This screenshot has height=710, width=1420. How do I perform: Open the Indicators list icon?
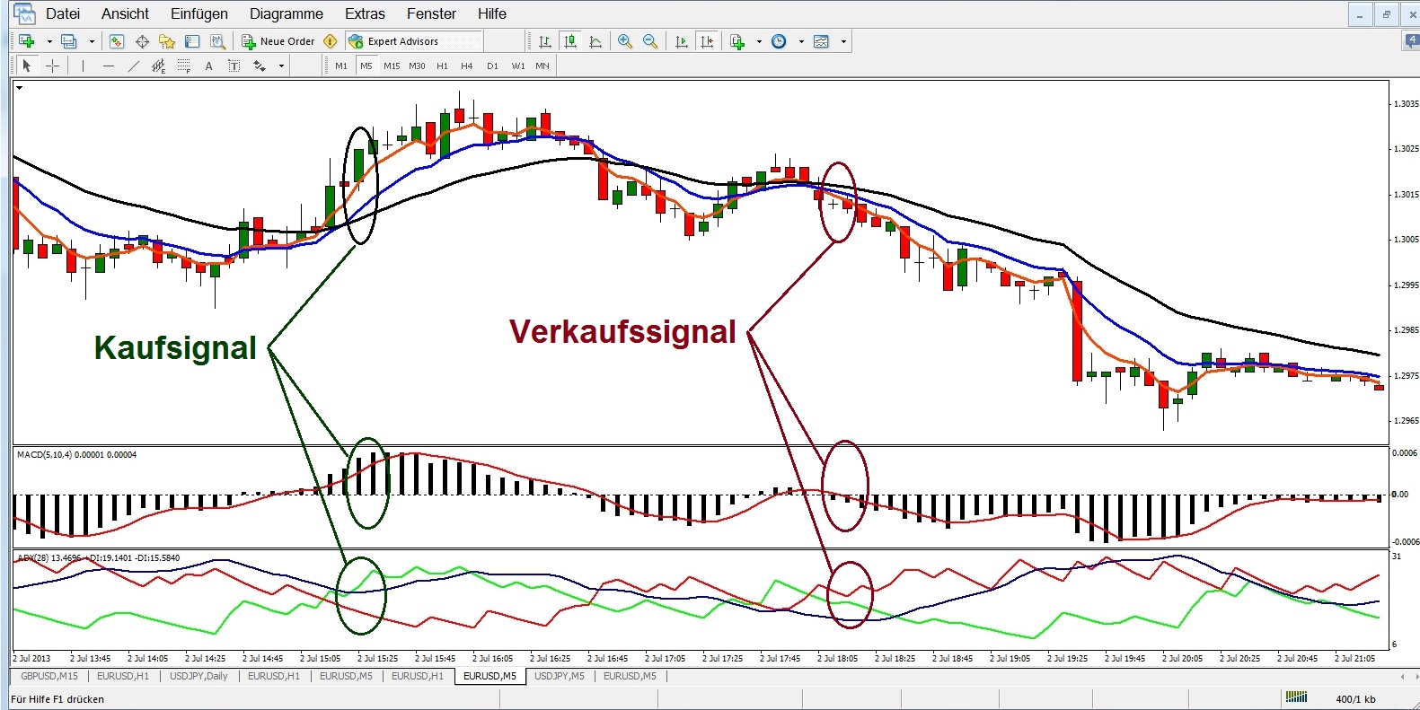pyautogui.click(x=737, y=41)
